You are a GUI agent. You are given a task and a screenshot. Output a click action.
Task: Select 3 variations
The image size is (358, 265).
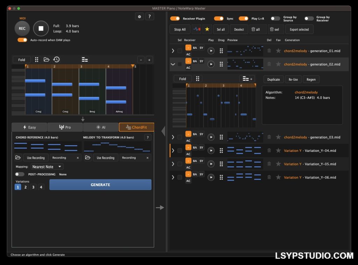coord(33,187)
